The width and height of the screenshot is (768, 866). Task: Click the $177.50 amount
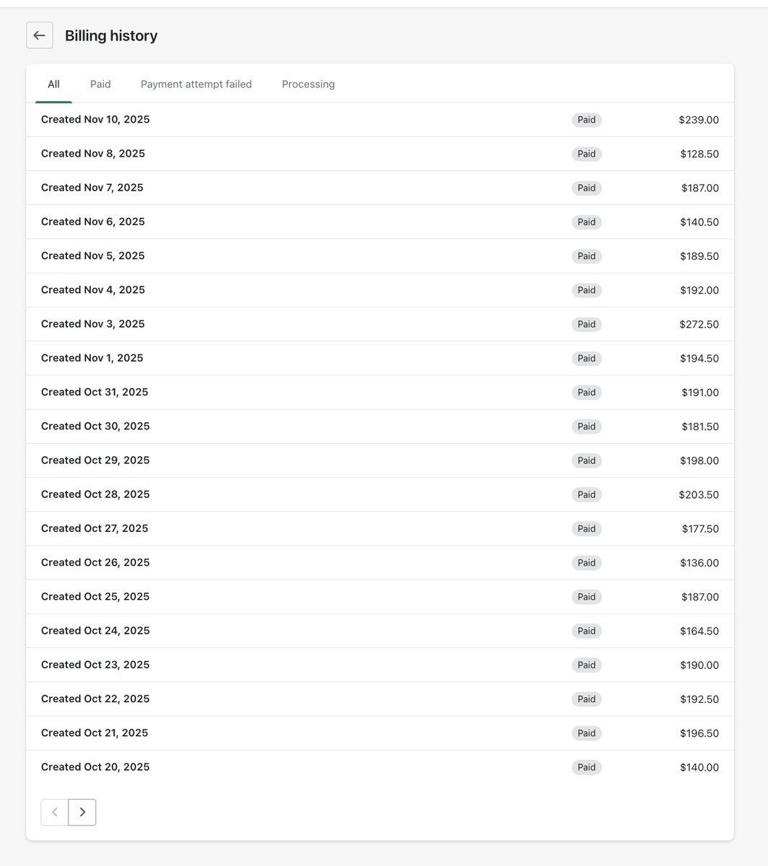pyautogui.click(x=700, y=529)
